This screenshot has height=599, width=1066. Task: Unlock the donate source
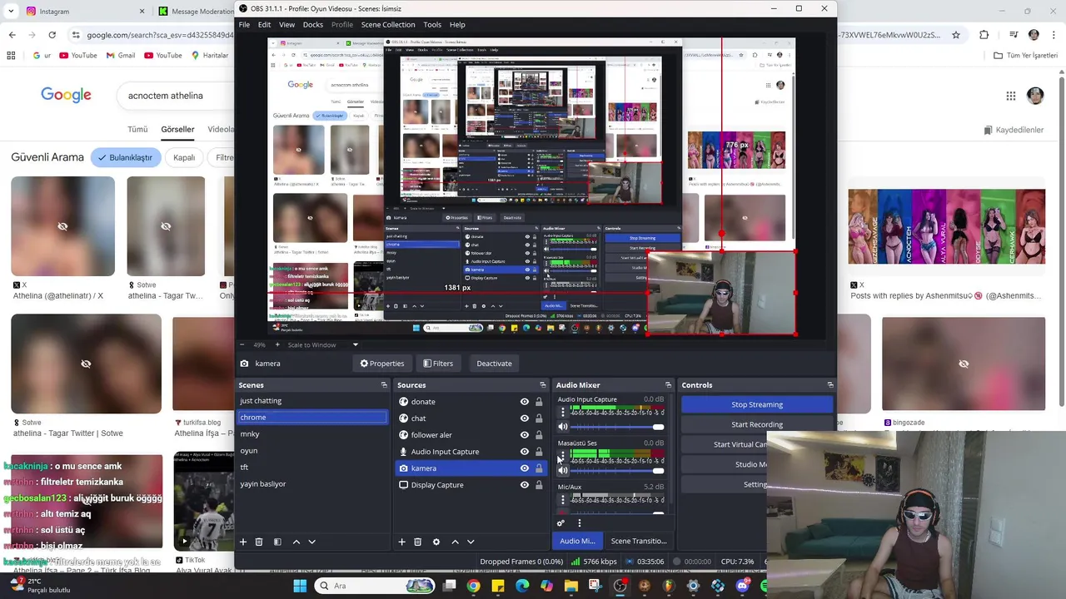coord(539,402)
